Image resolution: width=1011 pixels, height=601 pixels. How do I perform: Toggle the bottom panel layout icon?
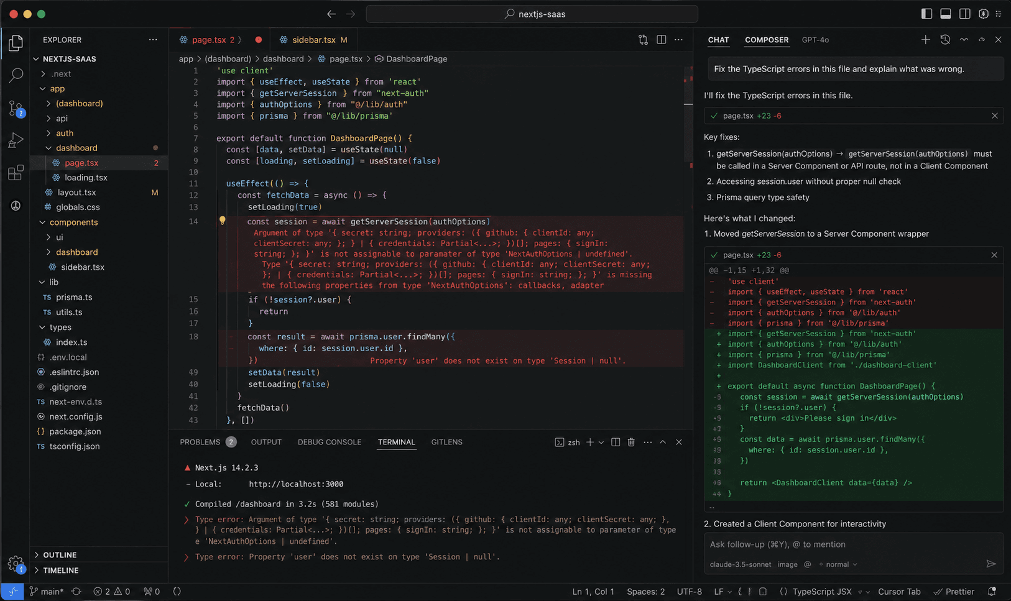[x=946, y=14]
